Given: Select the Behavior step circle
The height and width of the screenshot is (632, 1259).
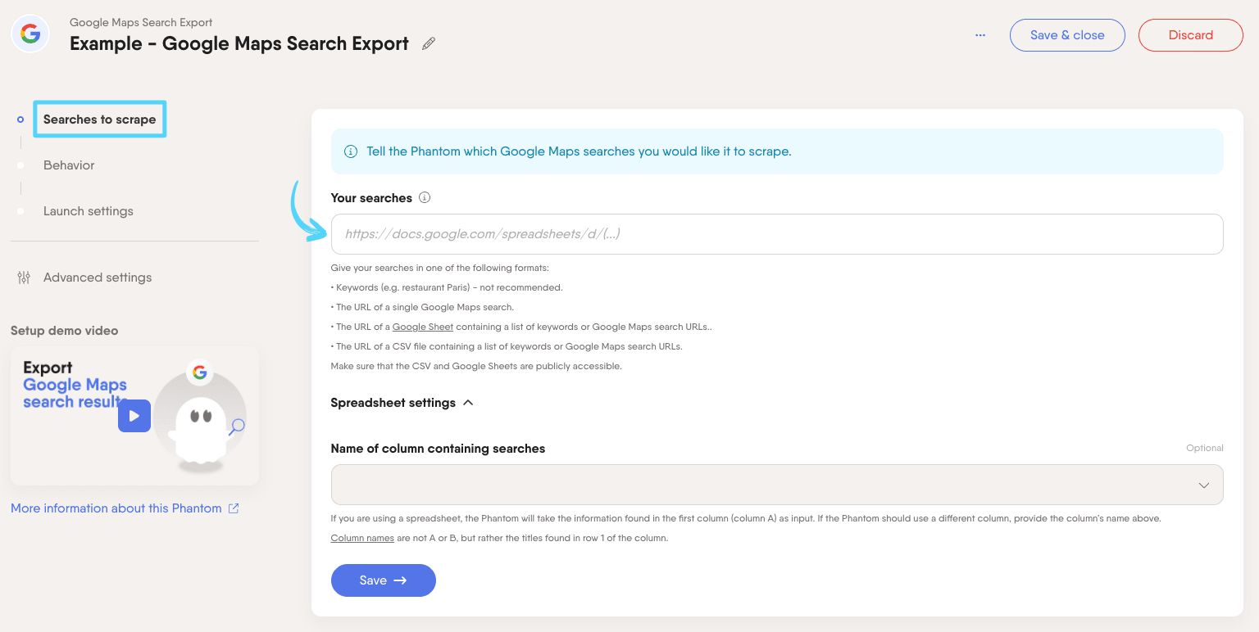Looking at the screenshot, I should click(x=20, y=165).
